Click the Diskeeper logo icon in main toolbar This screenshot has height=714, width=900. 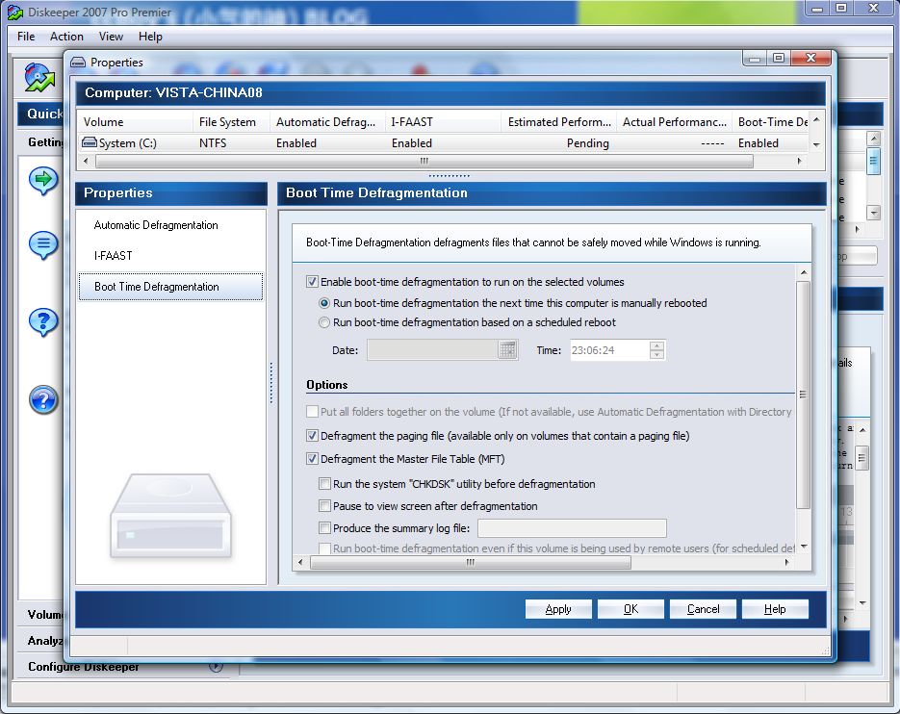[39, 78]
